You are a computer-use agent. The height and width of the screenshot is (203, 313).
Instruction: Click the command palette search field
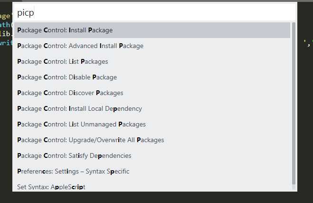click(155, 12)
